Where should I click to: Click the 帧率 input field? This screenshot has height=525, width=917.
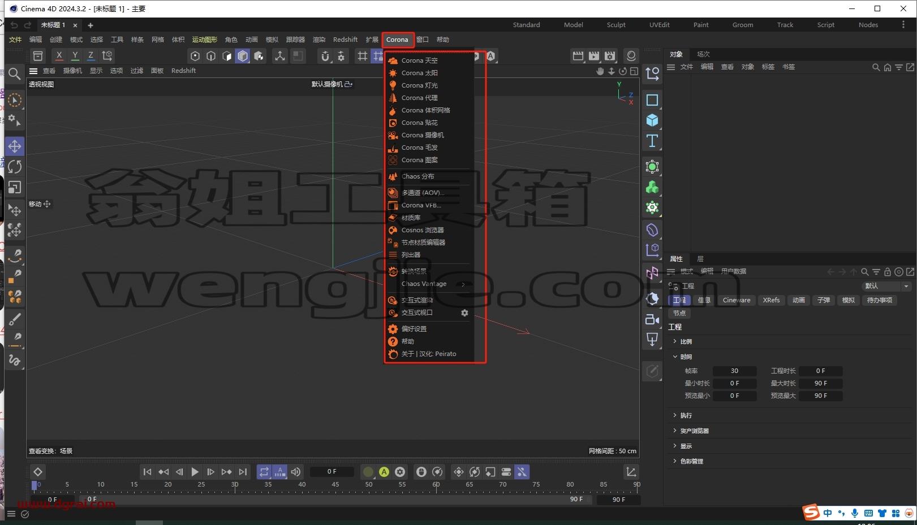tap(734, 371)
